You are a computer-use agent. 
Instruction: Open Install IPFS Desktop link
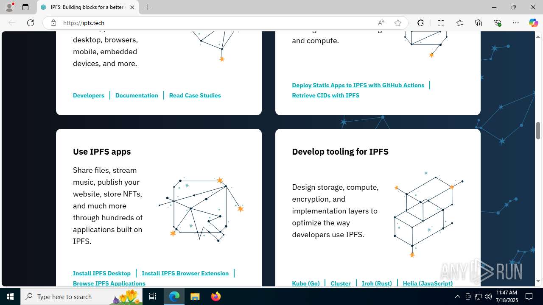tap(102, 273)
